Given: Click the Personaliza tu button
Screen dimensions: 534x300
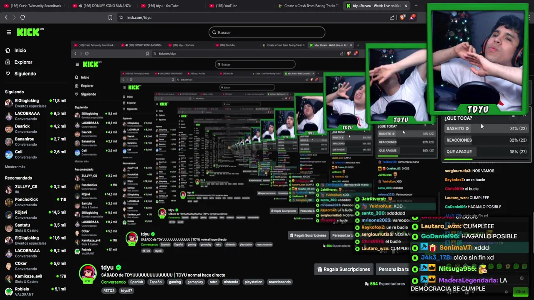Looking at the screenshot, I should point(393,270).
